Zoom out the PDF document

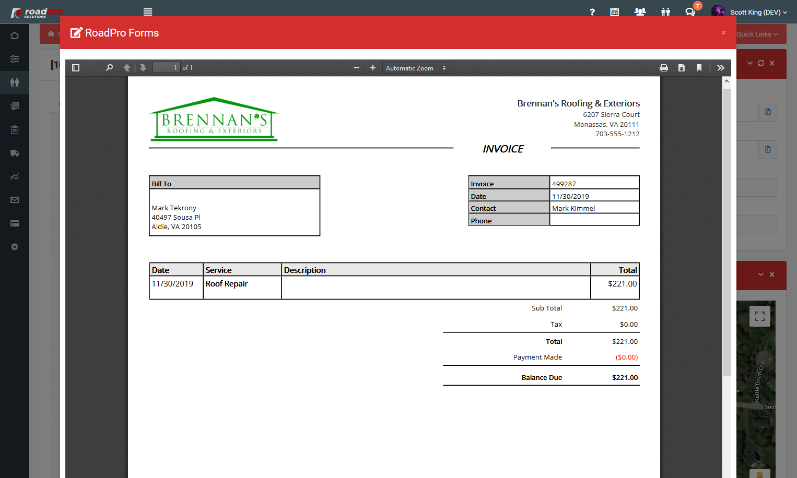357,68
